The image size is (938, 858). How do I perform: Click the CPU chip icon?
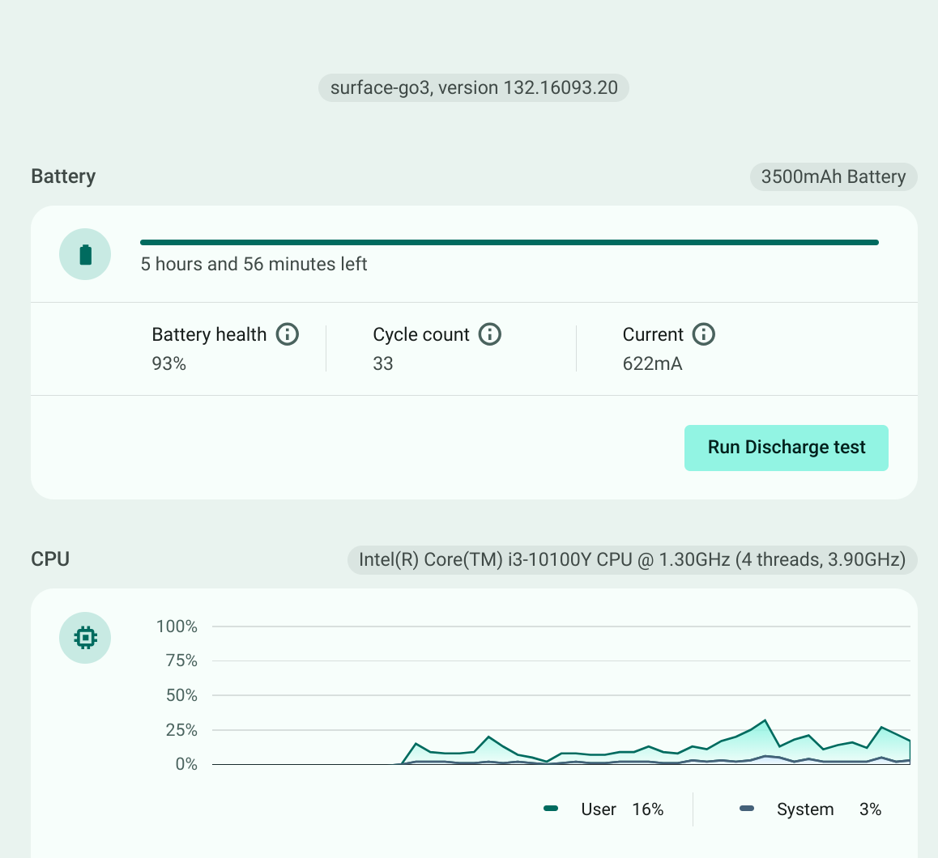point(85,638)
